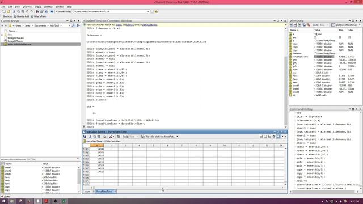Click the New file toolbar icon
363x204 pixels.
point(4,11)
